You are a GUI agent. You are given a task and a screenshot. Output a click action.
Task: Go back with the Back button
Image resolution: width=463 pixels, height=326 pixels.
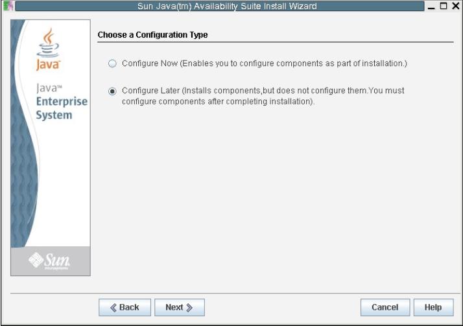tap(125, 307)
